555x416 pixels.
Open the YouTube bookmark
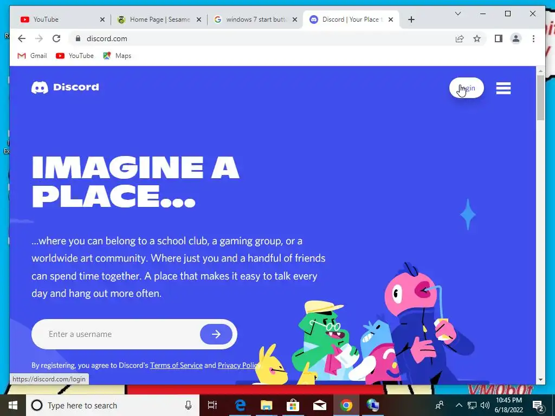tap(75, 56)
